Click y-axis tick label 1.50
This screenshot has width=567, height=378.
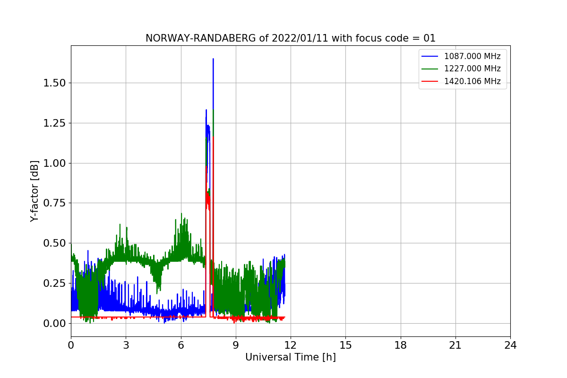pos(54,83)
